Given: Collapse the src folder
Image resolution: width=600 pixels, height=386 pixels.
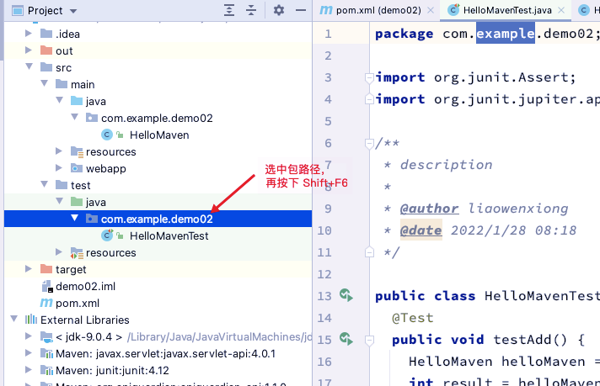Looking at the screenshot, I should pos(29,66).
